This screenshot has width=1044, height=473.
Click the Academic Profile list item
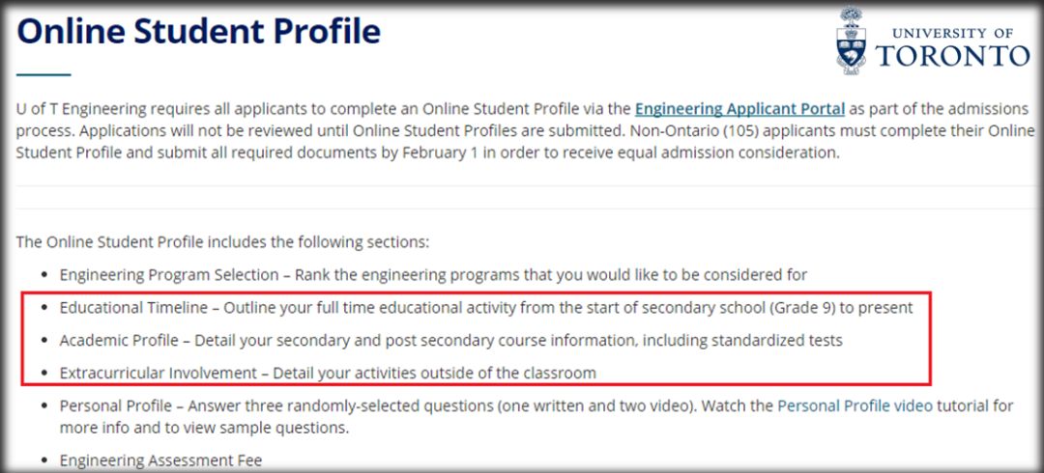coord(450,340)
